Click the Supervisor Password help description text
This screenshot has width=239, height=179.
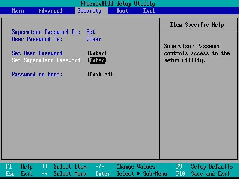tap(197, 53)
